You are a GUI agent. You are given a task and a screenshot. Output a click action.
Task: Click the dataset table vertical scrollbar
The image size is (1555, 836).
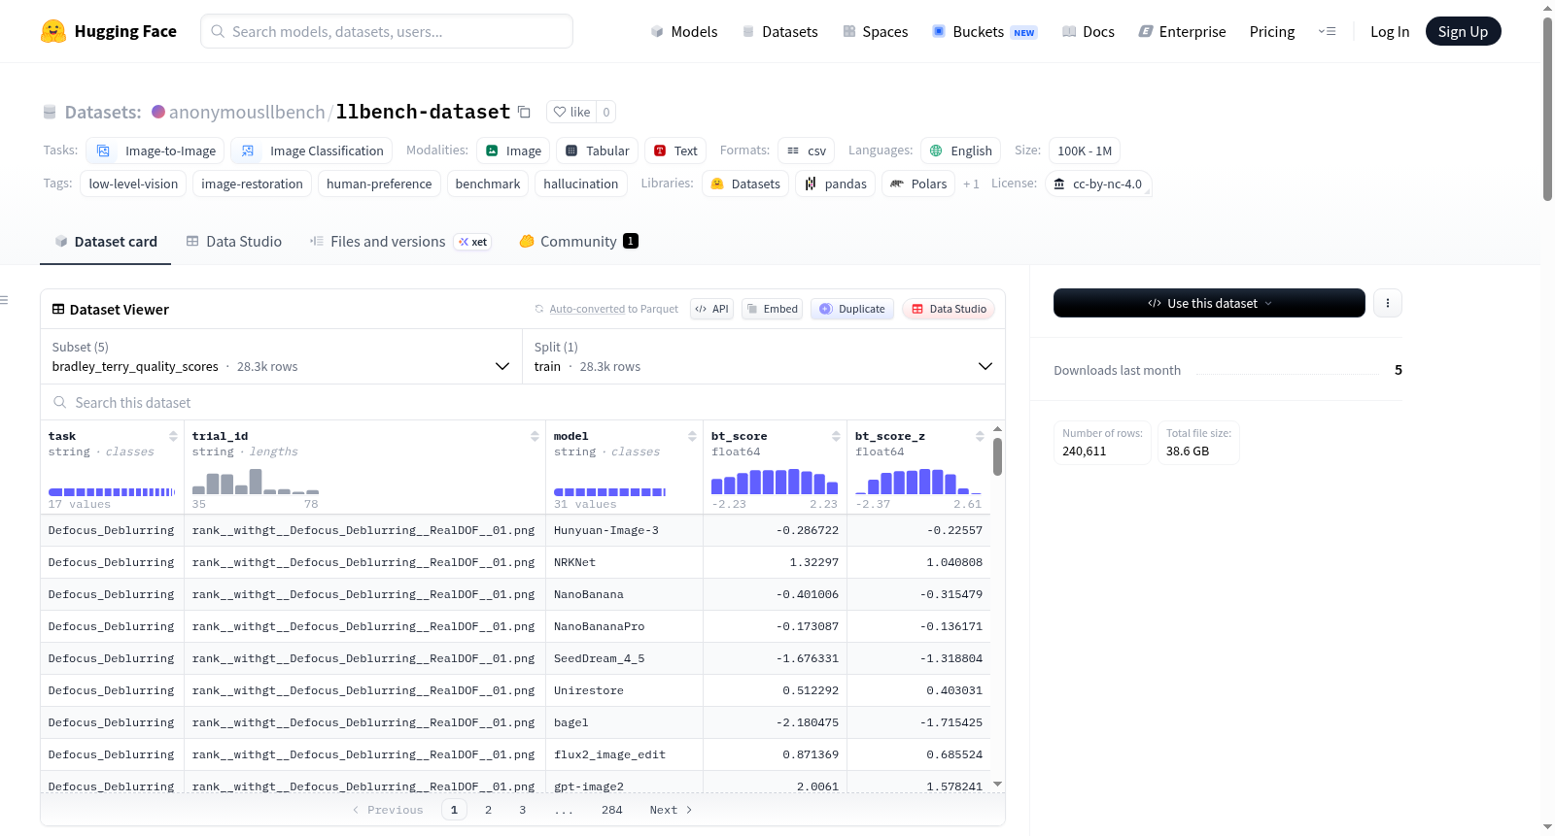pyautogui.click(x=997, y=456)
